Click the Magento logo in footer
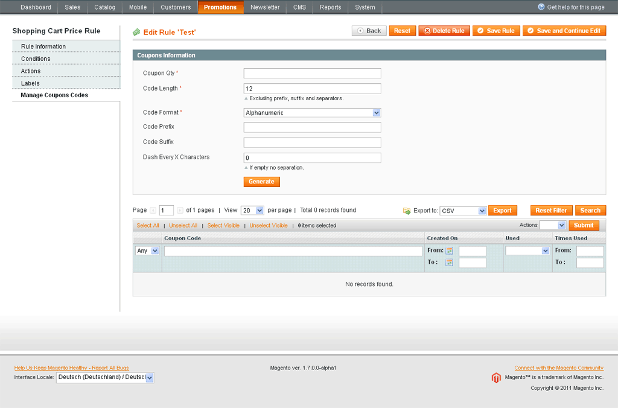This screenshot has height=408, width=618. [x=496, y=378]
